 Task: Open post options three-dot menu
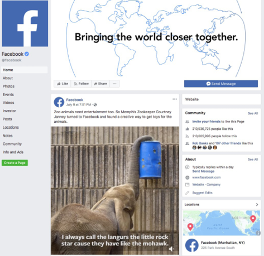coord(175,99)
